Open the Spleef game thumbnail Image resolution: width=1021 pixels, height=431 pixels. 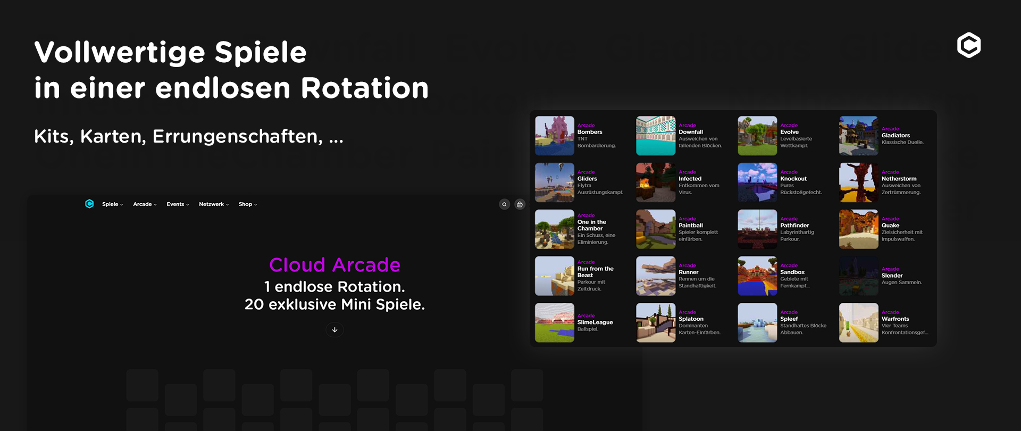[757, 323]
